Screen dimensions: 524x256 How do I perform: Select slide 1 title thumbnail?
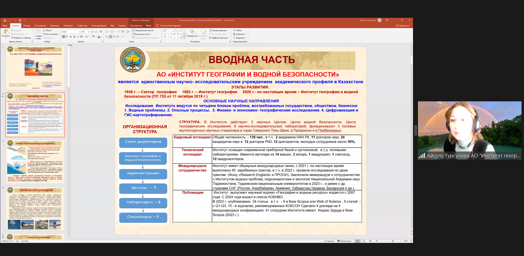[x=35, y=68]
